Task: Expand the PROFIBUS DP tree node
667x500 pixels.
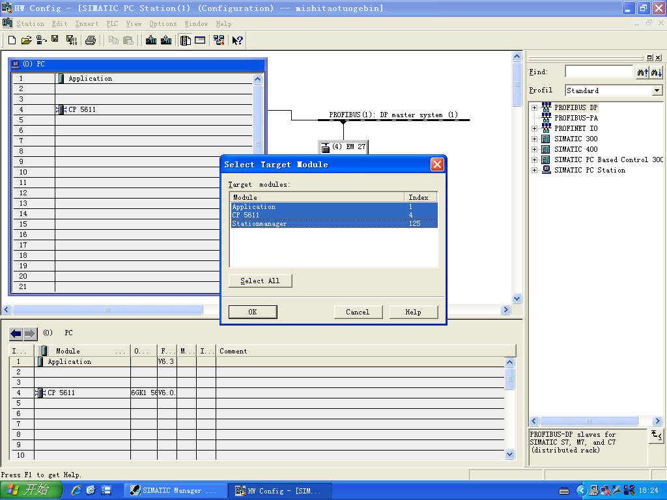Action: (x=534, y=107)
